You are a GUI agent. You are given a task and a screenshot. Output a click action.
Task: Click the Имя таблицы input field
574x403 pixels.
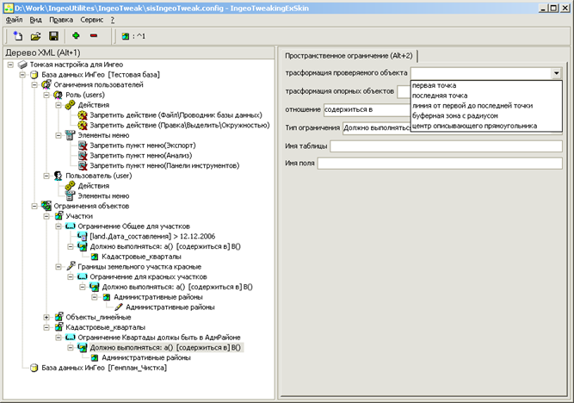(x=447, y=146)
